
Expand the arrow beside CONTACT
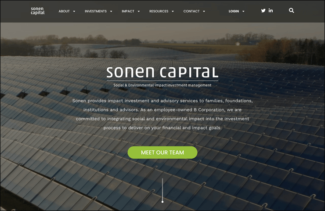(x=204, y=11)
